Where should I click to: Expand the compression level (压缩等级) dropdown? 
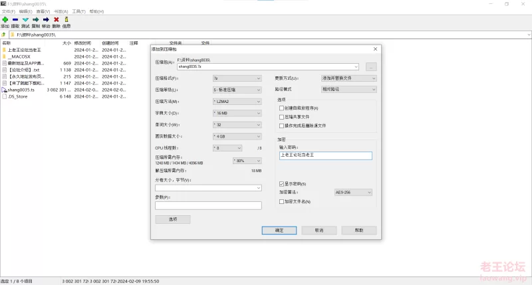point(237,89)
